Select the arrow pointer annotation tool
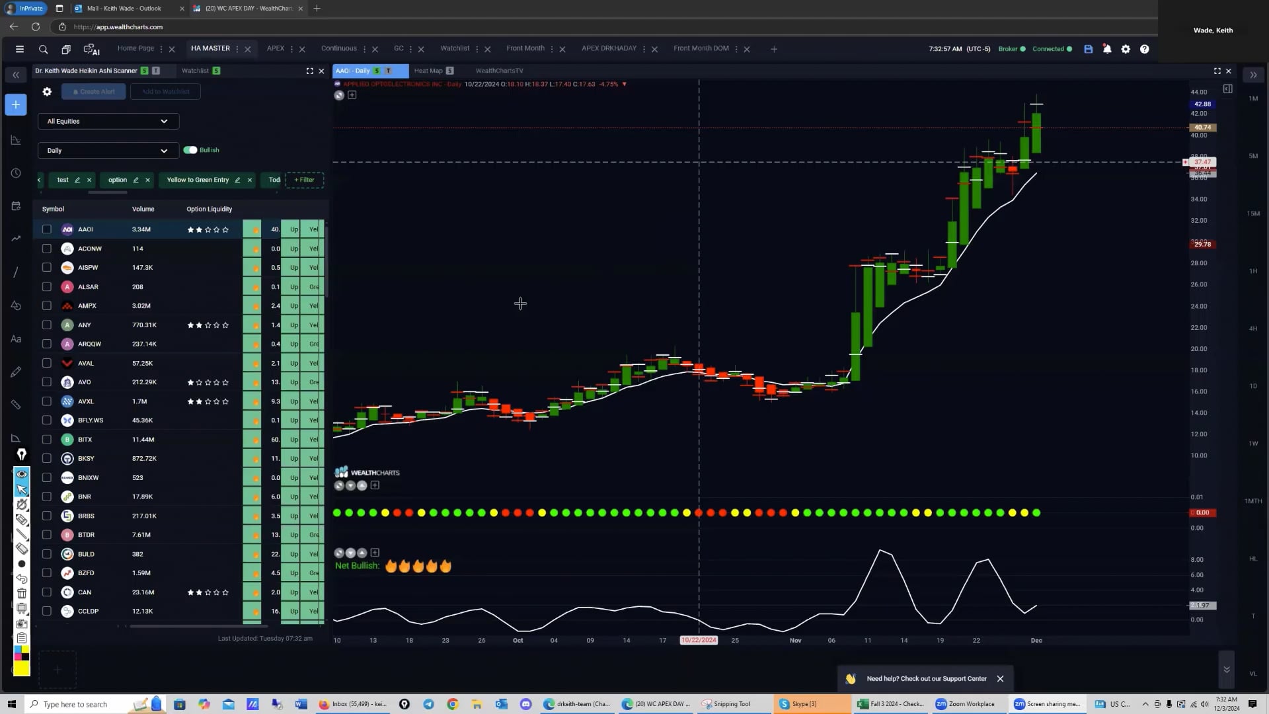The image size is (1269, 714). pyautogui.click(x=21, y=489)
